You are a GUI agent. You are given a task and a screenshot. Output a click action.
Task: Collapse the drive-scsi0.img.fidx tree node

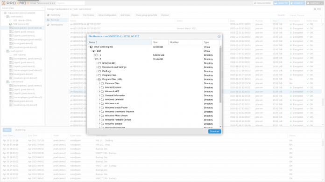pos(89,47)
